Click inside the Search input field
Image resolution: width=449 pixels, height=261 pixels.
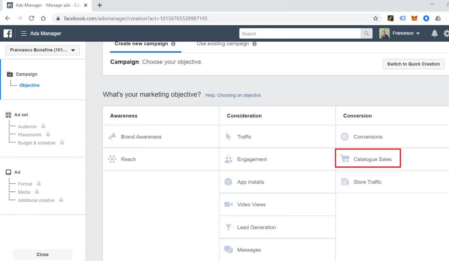point(300,34)
